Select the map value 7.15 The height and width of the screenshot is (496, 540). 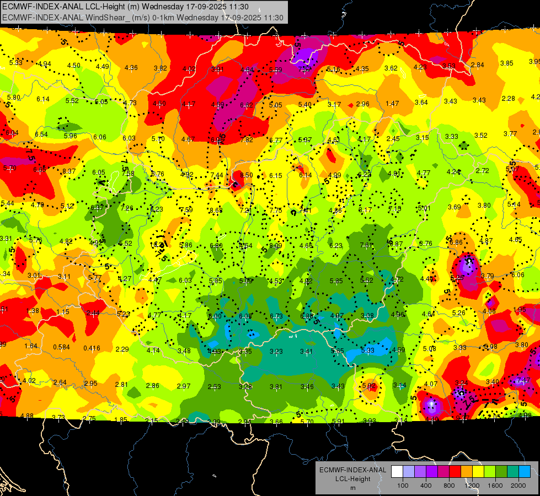(395, 209)
